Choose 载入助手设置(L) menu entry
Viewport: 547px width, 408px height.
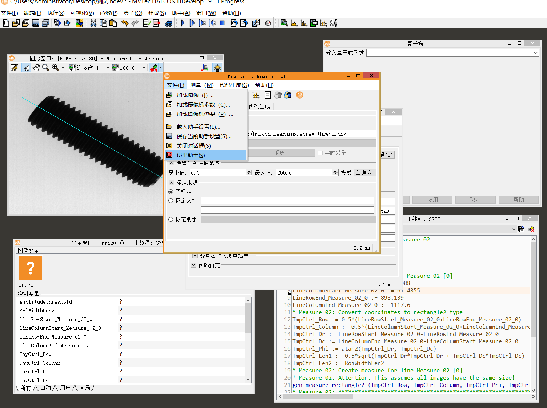click(206, 127)
